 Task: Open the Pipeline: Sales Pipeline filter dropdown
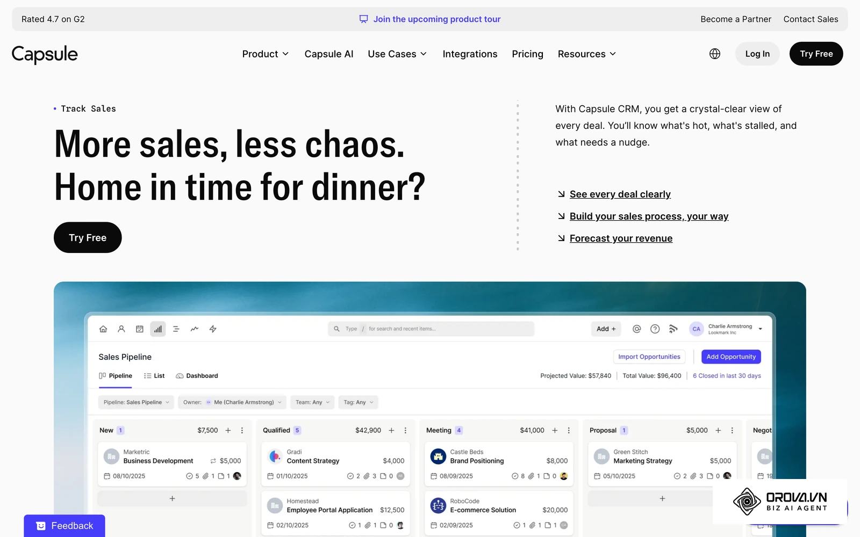[136, 402]
